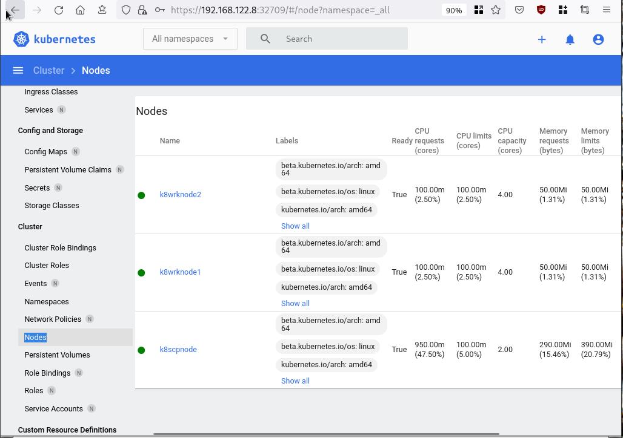Expand all labels for k8scpnode
The height and width of the screenshot is (438, 623).
(x=295, y=381)
